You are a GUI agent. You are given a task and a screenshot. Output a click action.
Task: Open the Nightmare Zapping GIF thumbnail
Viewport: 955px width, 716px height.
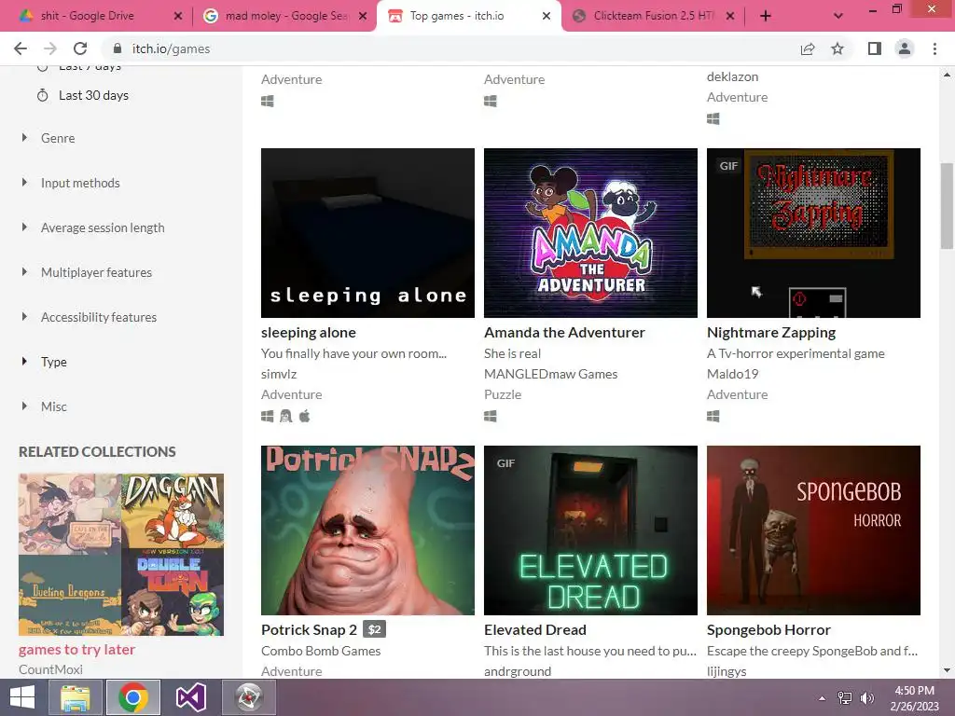[813, 232]
